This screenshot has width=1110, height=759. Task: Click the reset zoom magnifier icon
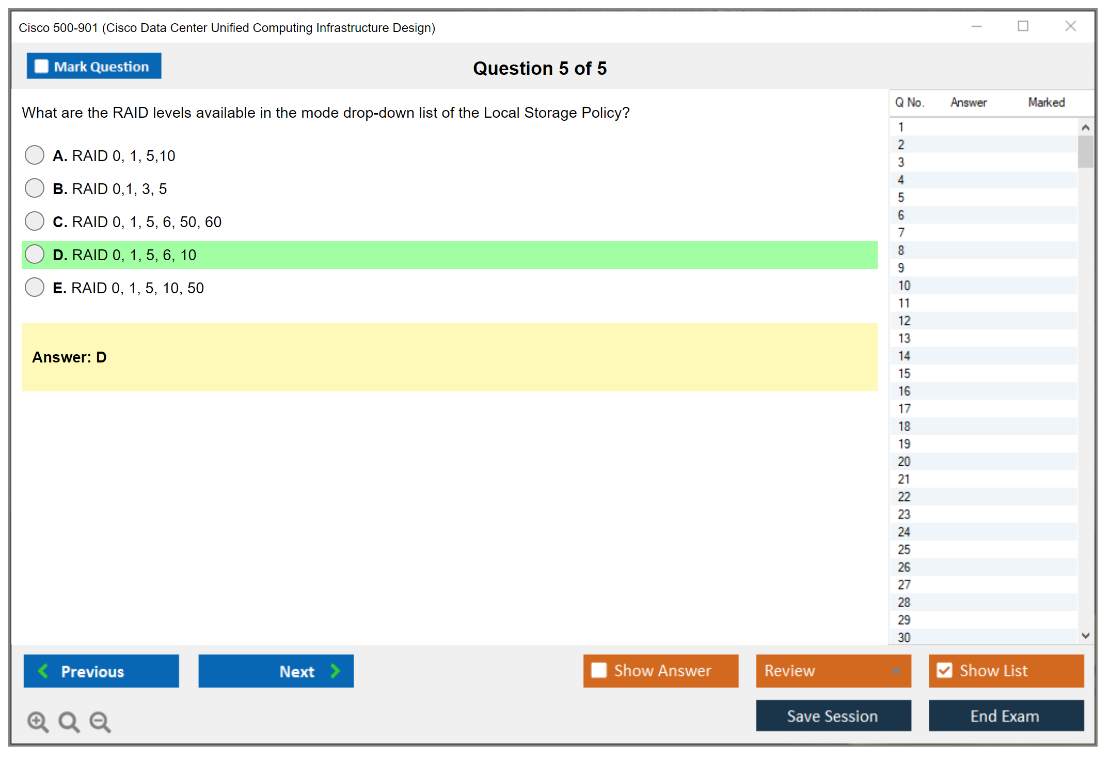[x=69, y=721]
